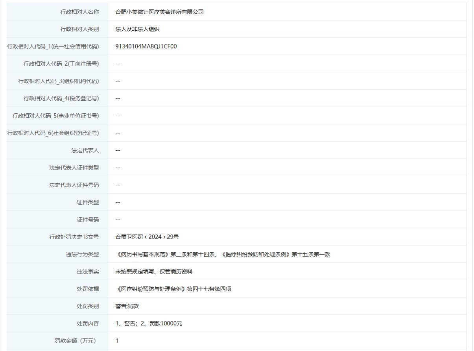This screenshot has height=351, width=474.
Task: Select the value 警告;罚款
Action: tap(127, 306)
